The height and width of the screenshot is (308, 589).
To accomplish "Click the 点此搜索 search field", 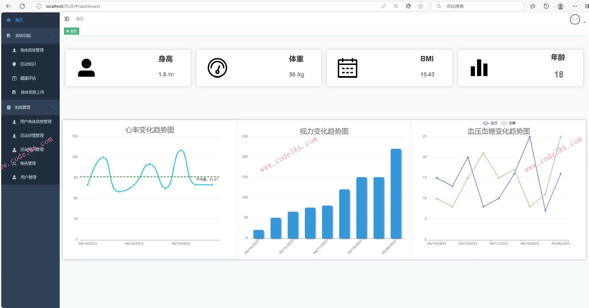I will click(479, 6).
